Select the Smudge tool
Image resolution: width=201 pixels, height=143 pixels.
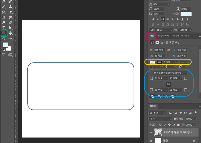[10, 17]
